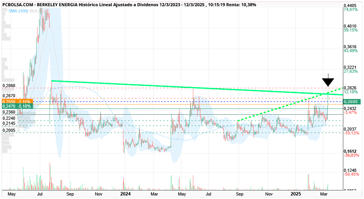364x199 pixels.
Task: Click the Mar 2025 month label
Action: click(x=324, y=194)
